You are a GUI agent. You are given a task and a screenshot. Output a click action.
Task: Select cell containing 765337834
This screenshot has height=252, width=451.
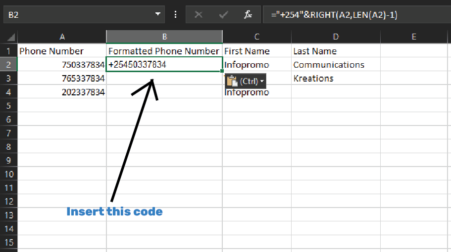point(62,78)
